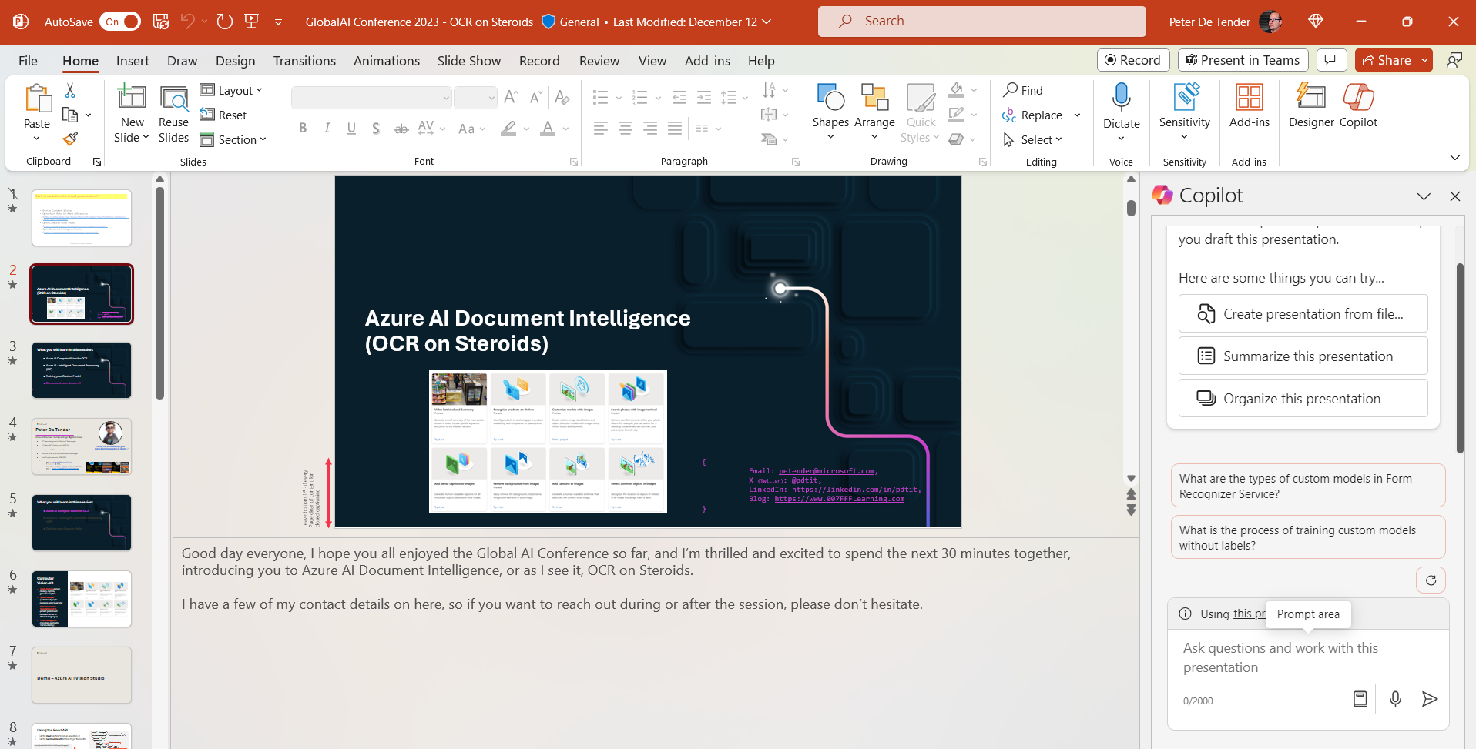Open text highlight color dropdown
The height and width of the screenshot is (749, 1476).
pyautogui.click(x=526, y=129)
